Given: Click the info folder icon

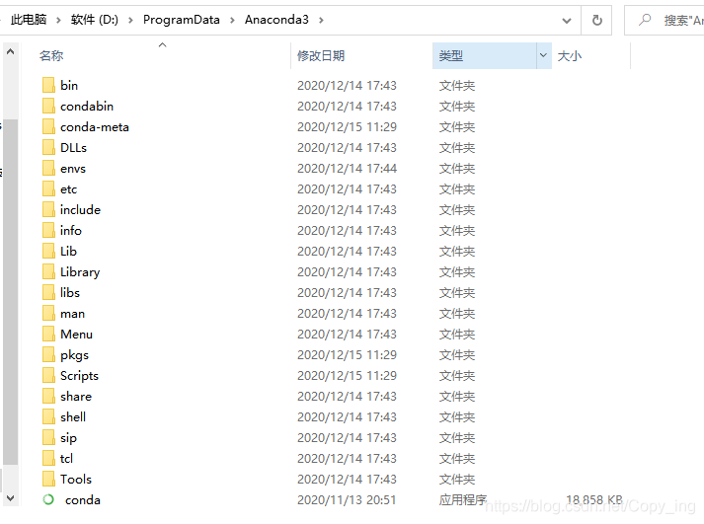Looking at the screenshot, I should pos(48,230).
